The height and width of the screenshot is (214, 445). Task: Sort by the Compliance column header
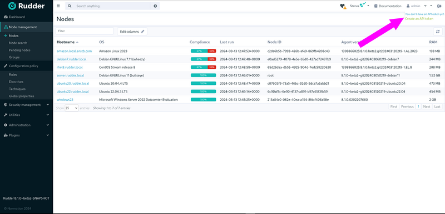[x=200, y=42]
